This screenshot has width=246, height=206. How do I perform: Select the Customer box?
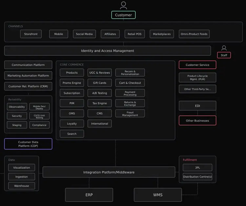pos(123,15)
